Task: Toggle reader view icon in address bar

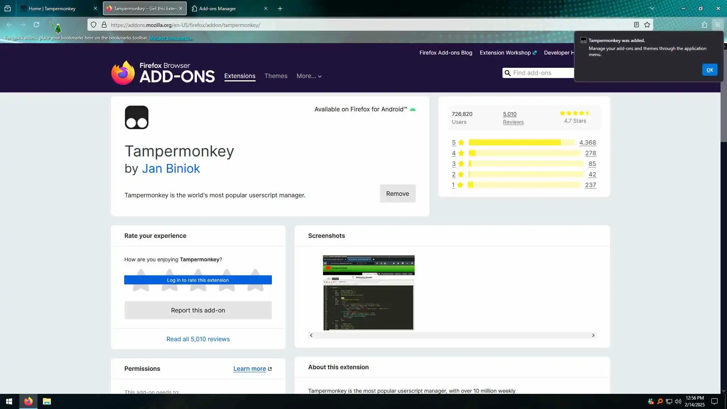Action: pos(637,25)
